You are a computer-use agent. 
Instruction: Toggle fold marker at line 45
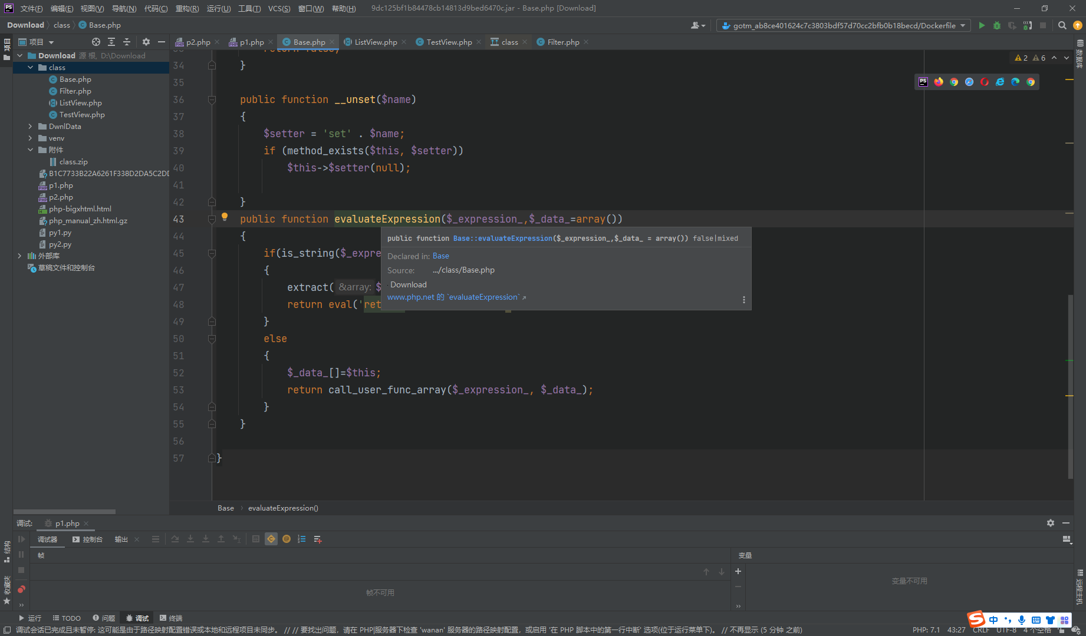coord(212,253)
